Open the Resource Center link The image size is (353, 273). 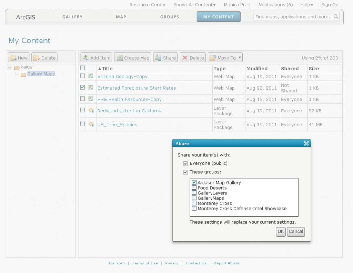click(148, 5)
